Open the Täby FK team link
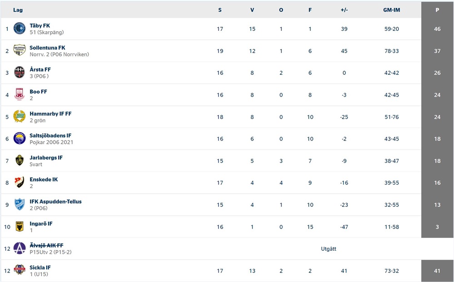Screen dimensions: 454x282 (x=39, y=25)
